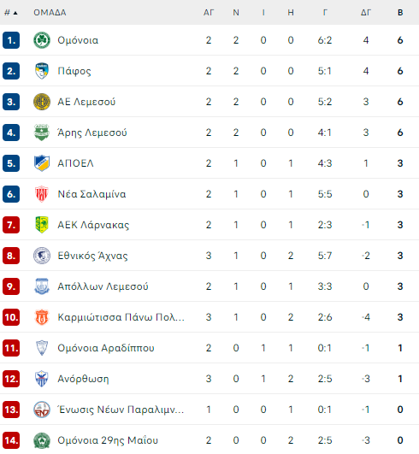Screen dimensions: 419x454
Task: Click the ΑΠΟΕΛ shield logo
Action: [x=42, y=163]
